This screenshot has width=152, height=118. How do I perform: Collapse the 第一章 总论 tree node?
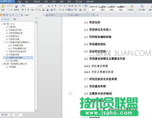(x=3, y=24)
